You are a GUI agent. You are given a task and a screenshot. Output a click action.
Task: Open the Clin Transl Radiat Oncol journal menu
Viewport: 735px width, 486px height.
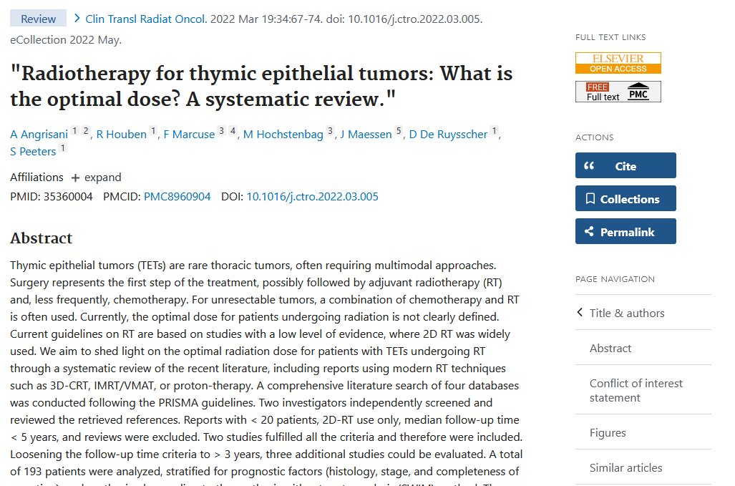coord(146,19)
